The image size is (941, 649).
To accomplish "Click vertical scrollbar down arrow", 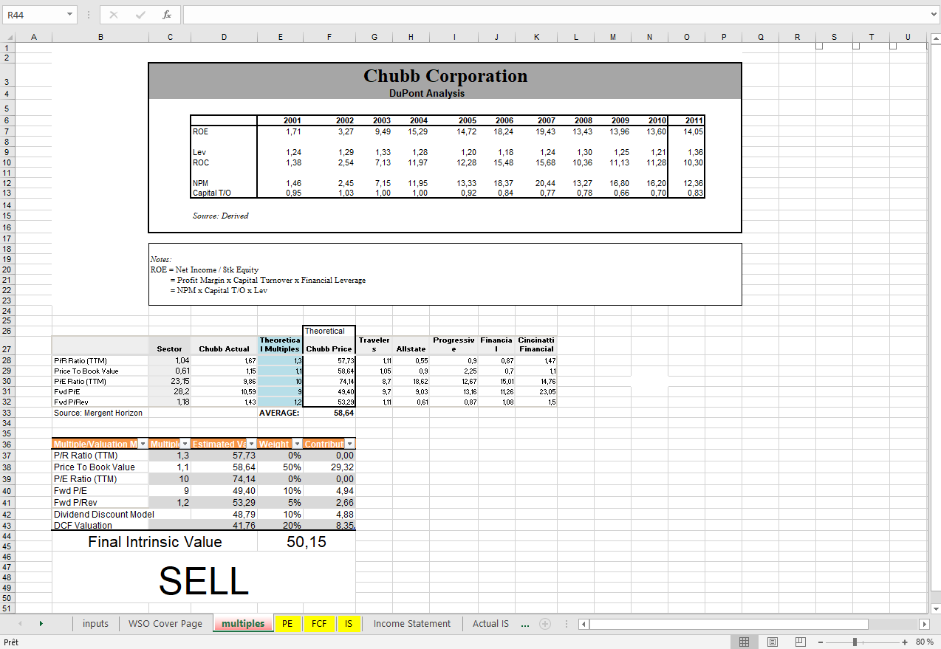I will pos(936,608).
